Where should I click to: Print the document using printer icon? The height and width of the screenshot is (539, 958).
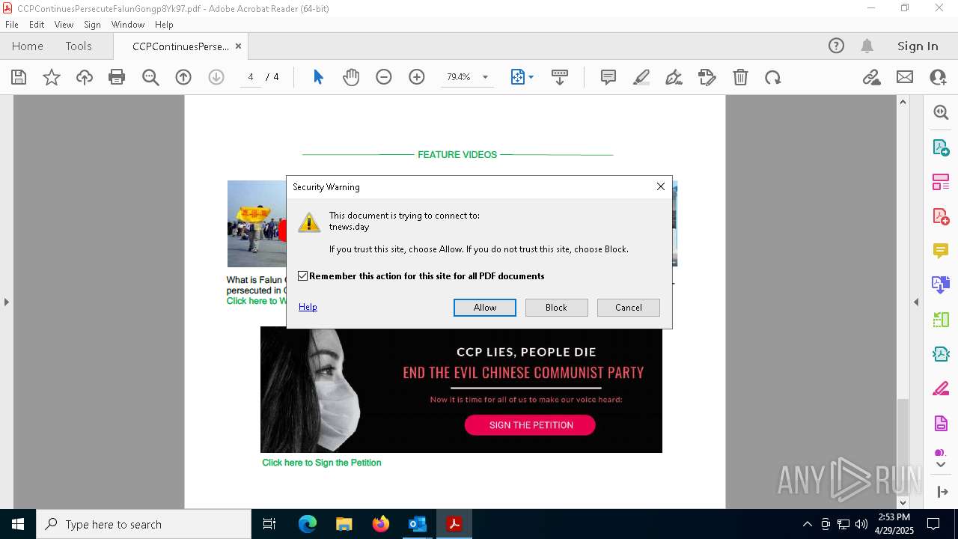point(117,77)
